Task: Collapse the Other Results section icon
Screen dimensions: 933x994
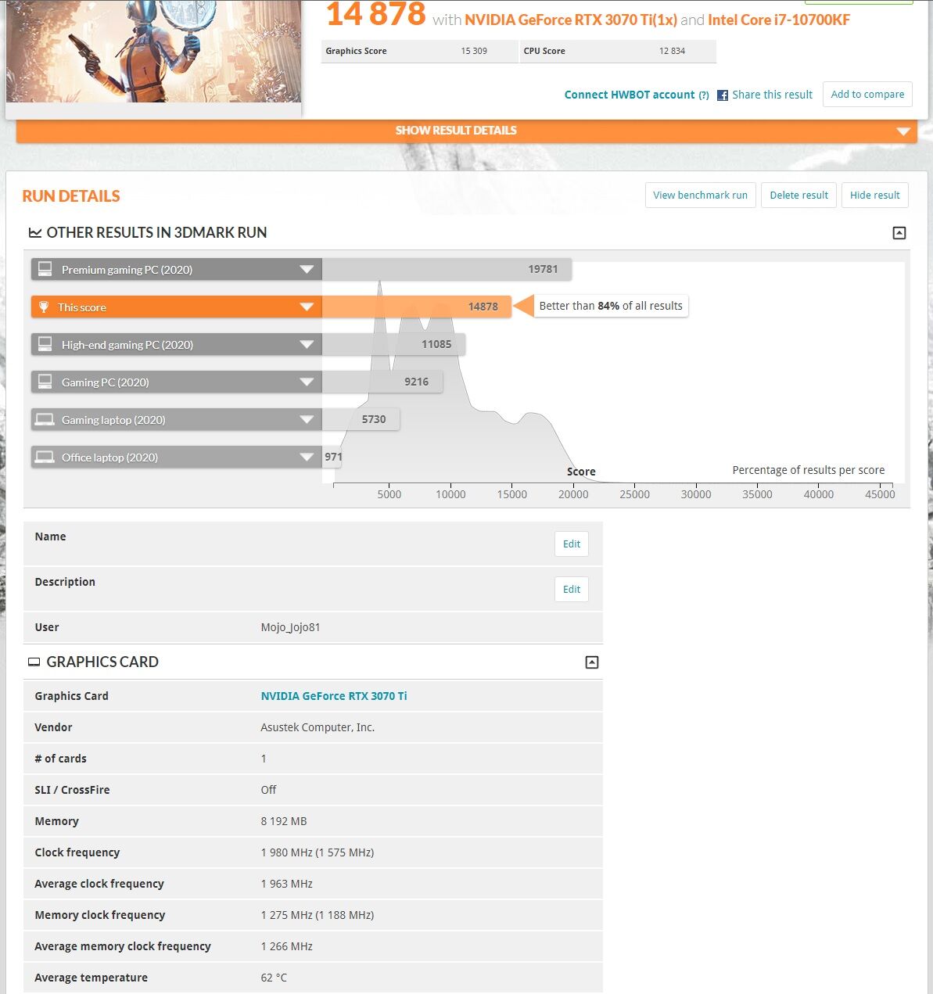Action: [899, 233]
